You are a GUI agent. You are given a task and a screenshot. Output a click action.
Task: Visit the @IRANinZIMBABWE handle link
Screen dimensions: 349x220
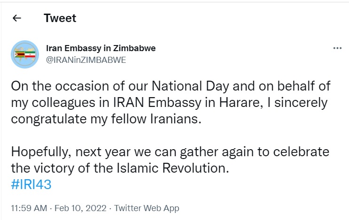click(85, 60)
